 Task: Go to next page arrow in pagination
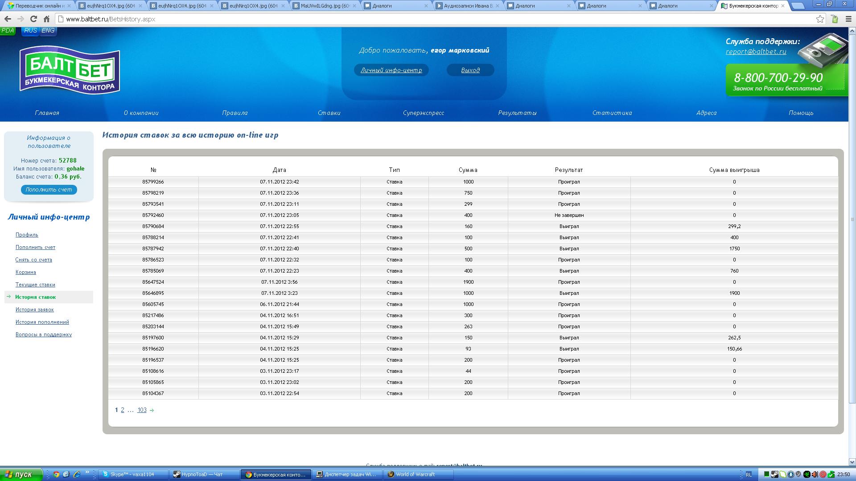[x=152, y=410]
